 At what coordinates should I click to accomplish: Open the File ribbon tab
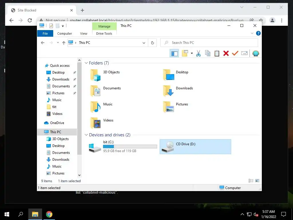45,34
